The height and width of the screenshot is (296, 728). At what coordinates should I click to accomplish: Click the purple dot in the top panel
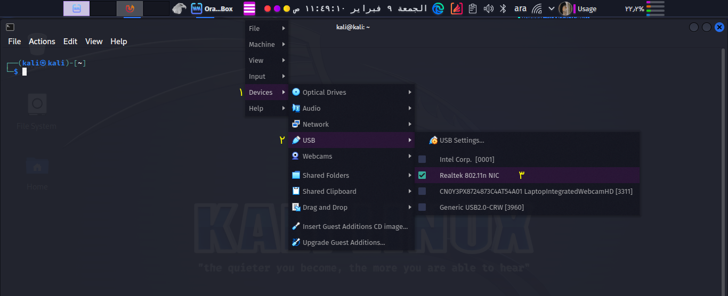pyautogui.click(x=277, y=9)
